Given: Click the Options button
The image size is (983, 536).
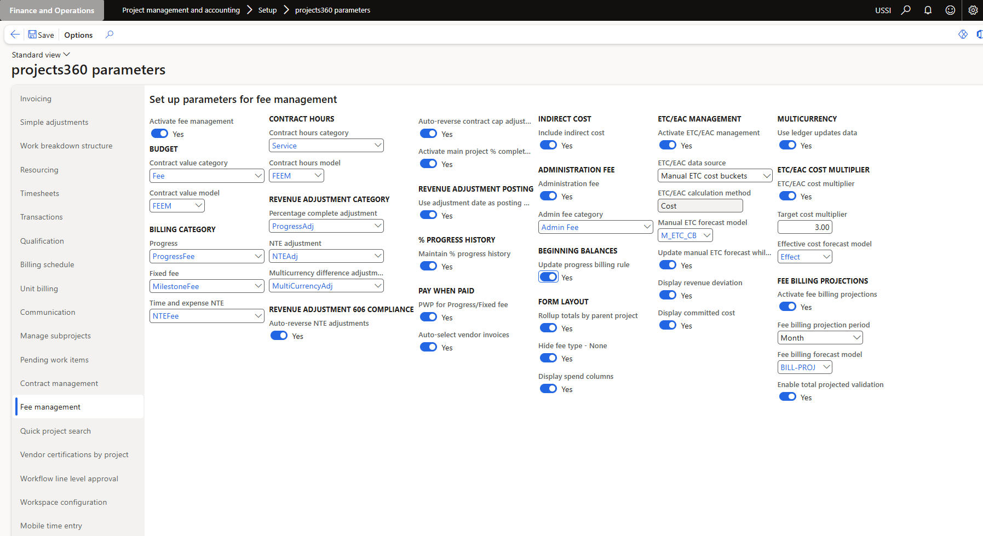Looking at the screenshot, I should click(x=78, y=35).
